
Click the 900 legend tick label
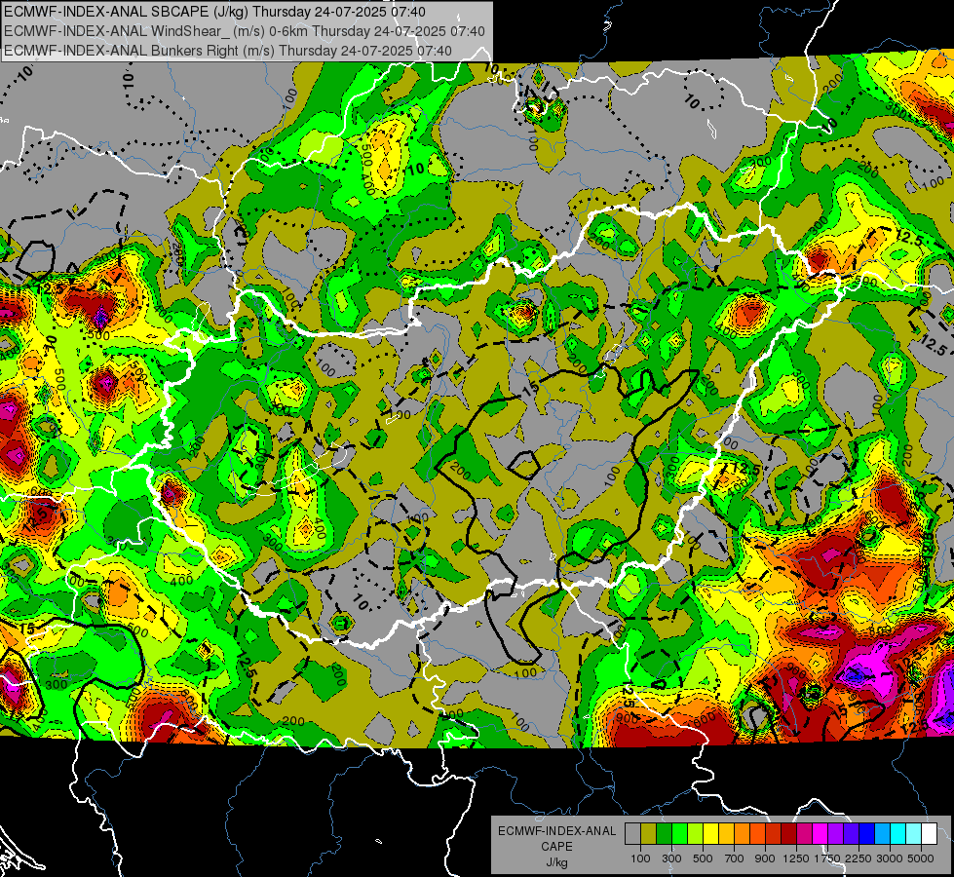pyautogui.click(x=765, y=858)
